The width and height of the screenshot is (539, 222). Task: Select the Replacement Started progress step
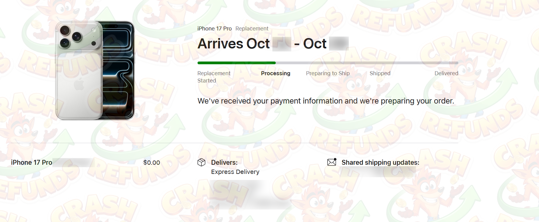pos(214,77)
